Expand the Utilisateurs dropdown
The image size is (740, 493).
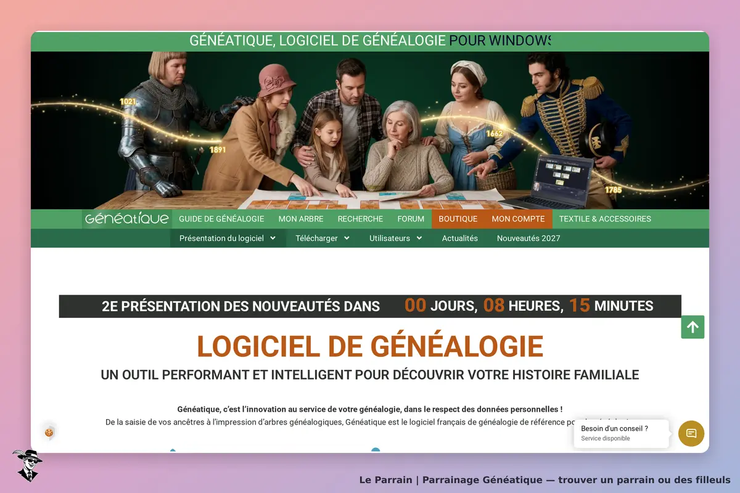396,238
